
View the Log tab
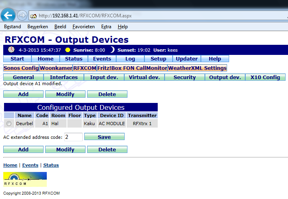click(130, 59)
